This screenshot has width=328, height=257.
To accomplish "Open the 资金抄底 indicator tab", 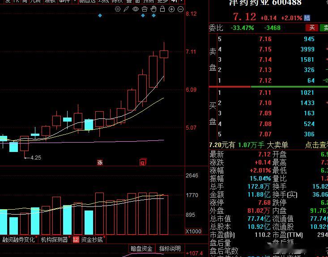I will (92, 240).
